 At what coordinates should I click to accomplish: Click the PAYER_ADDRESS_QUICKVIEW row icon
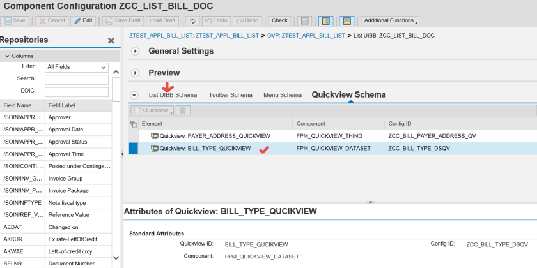[x=155, y=136]
